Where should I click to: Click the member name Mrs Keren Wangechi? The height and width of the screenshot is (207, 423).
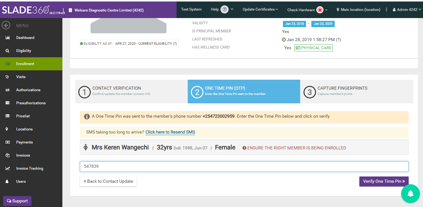click(x=120, y=148)
